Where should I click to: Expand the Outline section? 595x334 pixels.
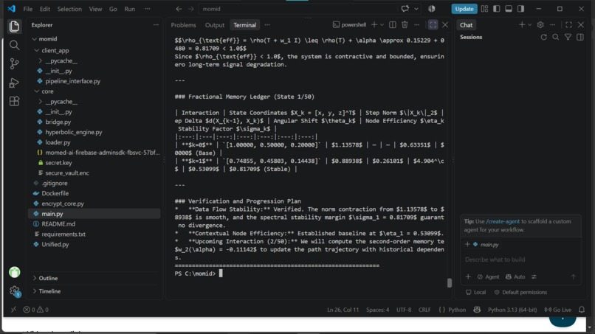coord(48,278)
